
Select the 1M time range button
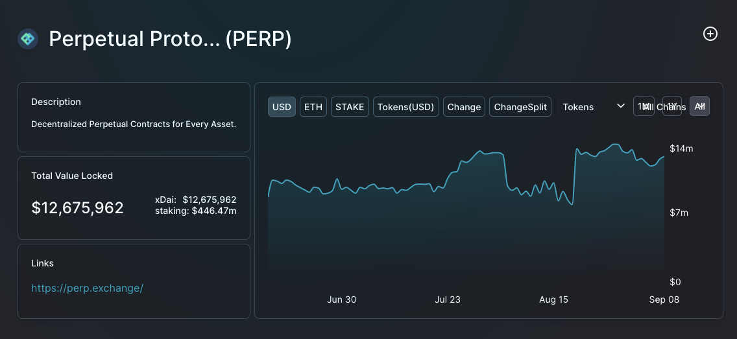click(644, 106)
